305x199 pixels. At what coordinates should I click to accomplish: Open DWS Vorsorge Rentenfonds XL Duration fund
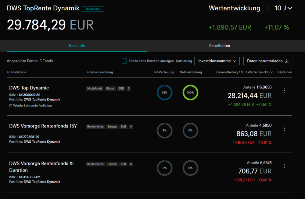pyautogui.click(x=42, y=167)
